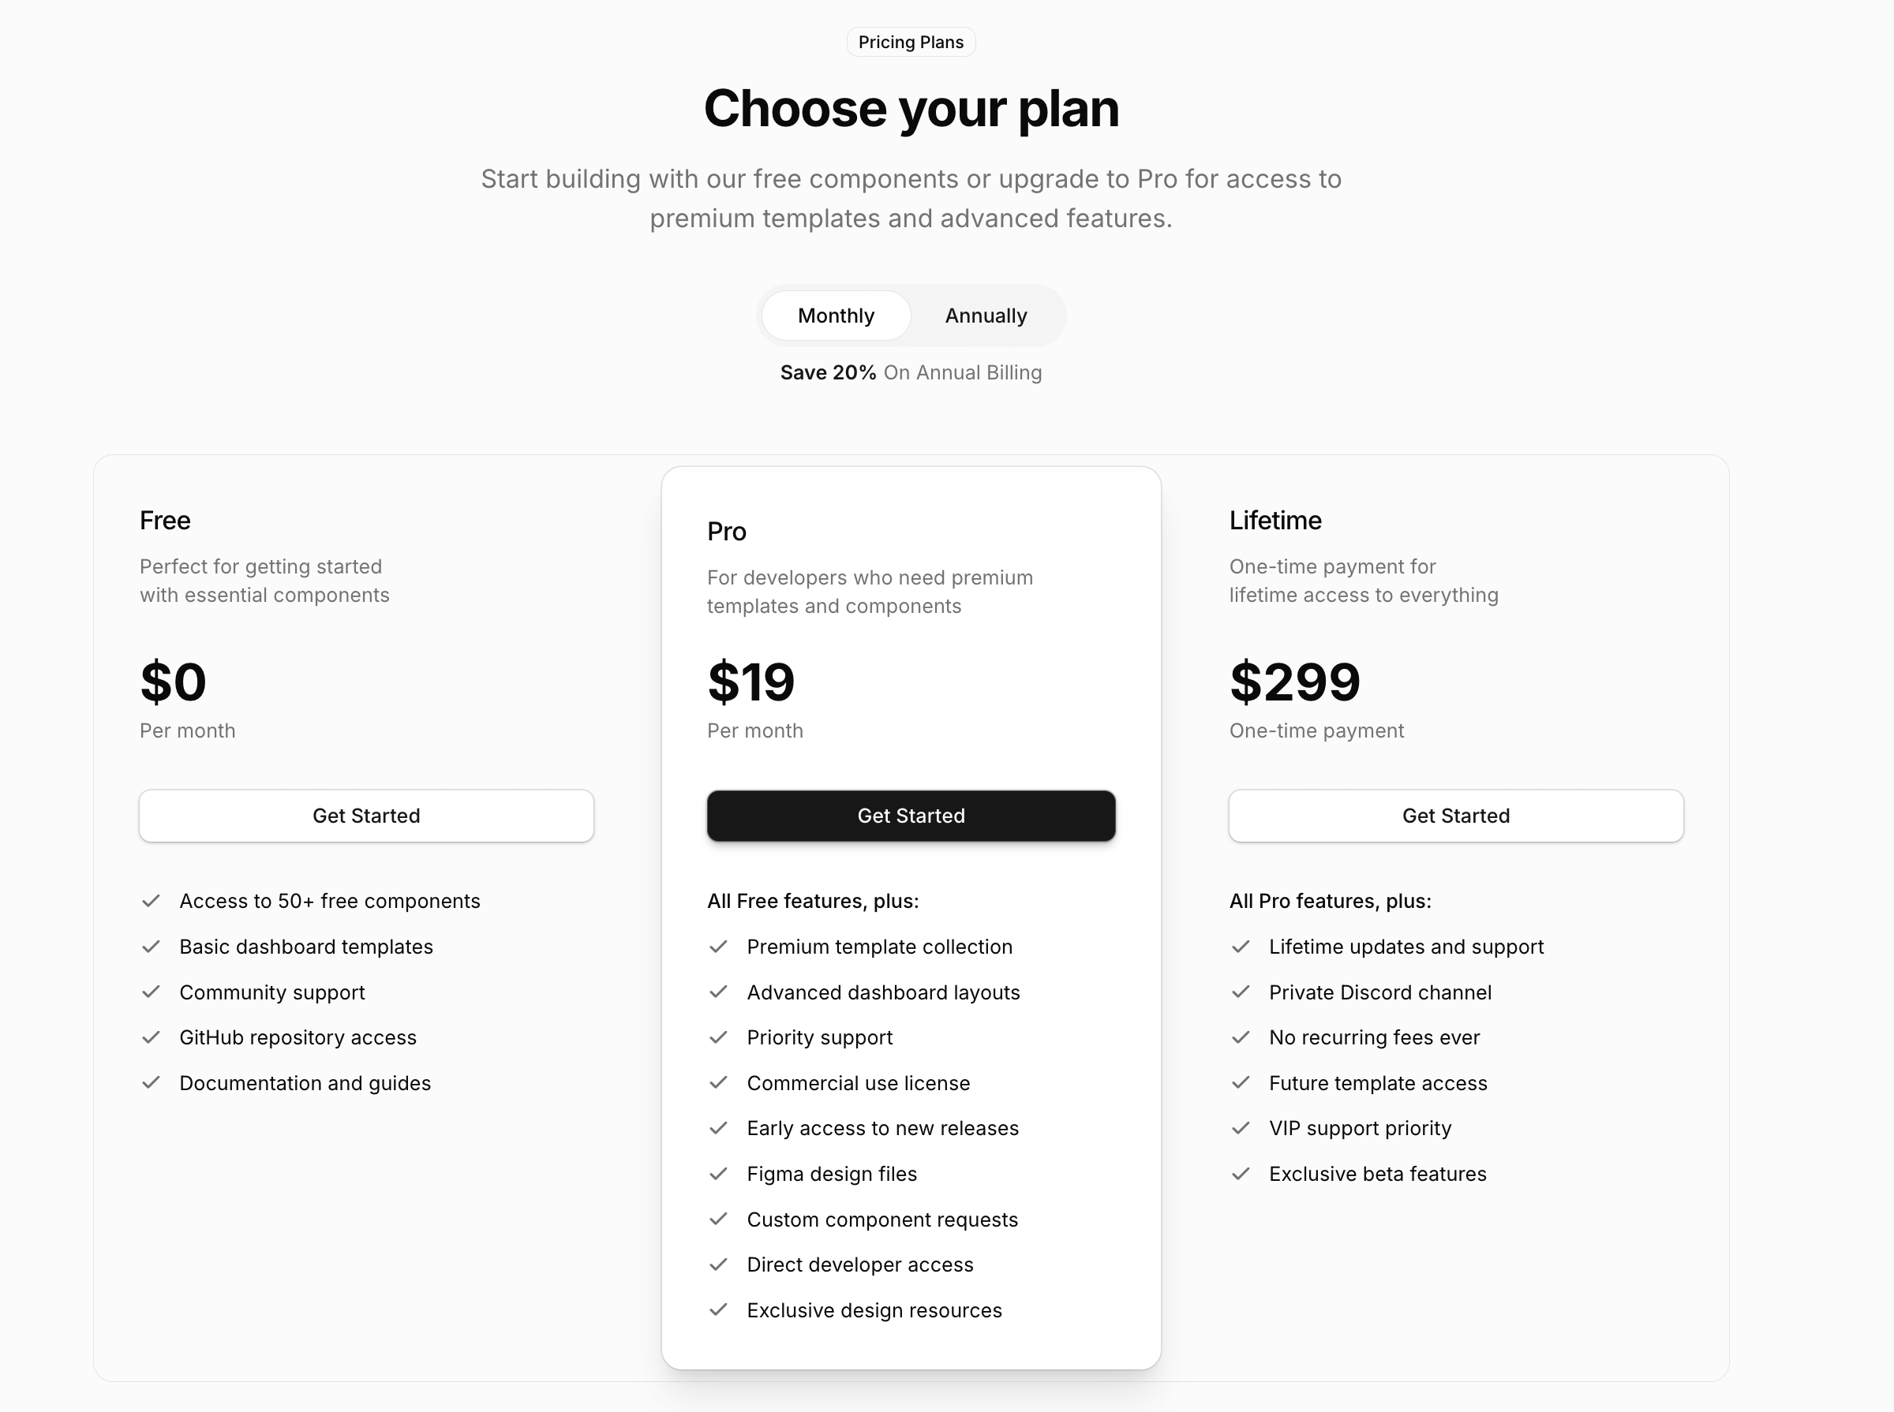Image resolution: width=1894 pixels, height=1412 pixels.
Task: Click Get Started for the Lifetime plan
Action: [x=1455, y=816]
